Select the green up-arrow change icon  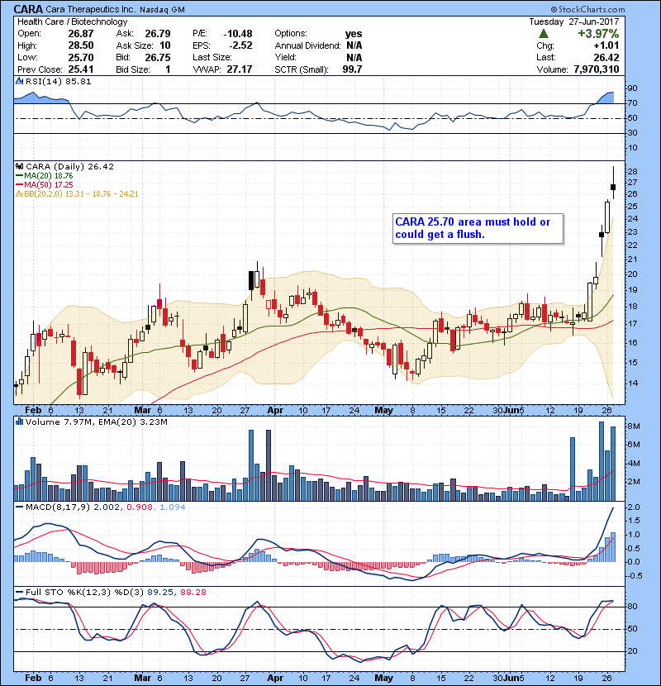click(x=544, y=34)
